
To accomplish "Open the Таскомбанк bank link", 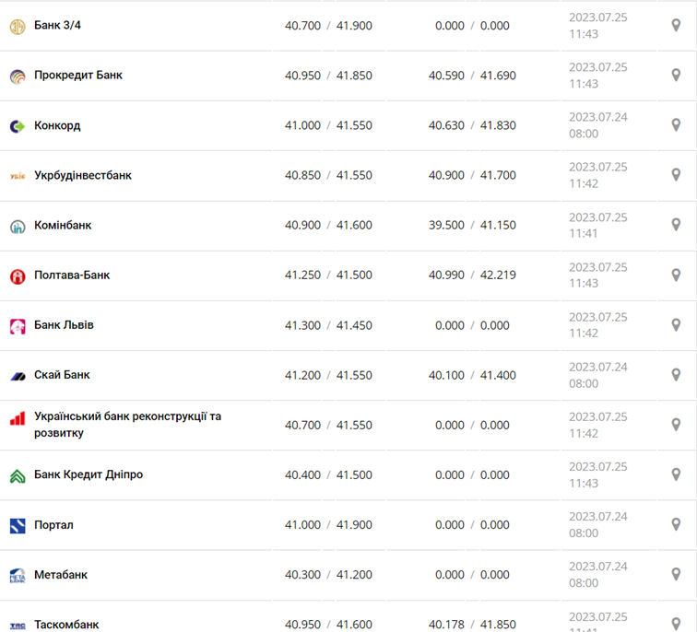I will pyautogui.click(x=66, y=624).
